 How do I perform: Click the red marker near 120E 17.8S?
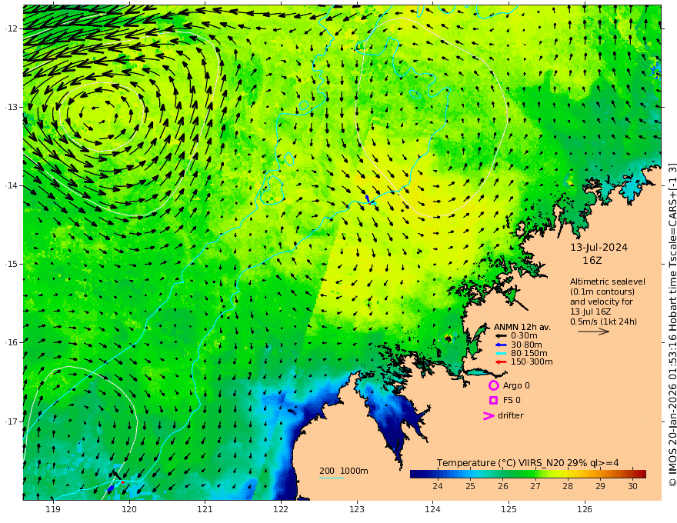pos(122,482)
